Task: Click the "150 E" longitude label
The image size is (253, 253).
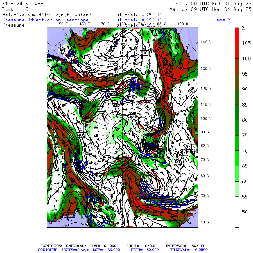Action: pos(62,24)
